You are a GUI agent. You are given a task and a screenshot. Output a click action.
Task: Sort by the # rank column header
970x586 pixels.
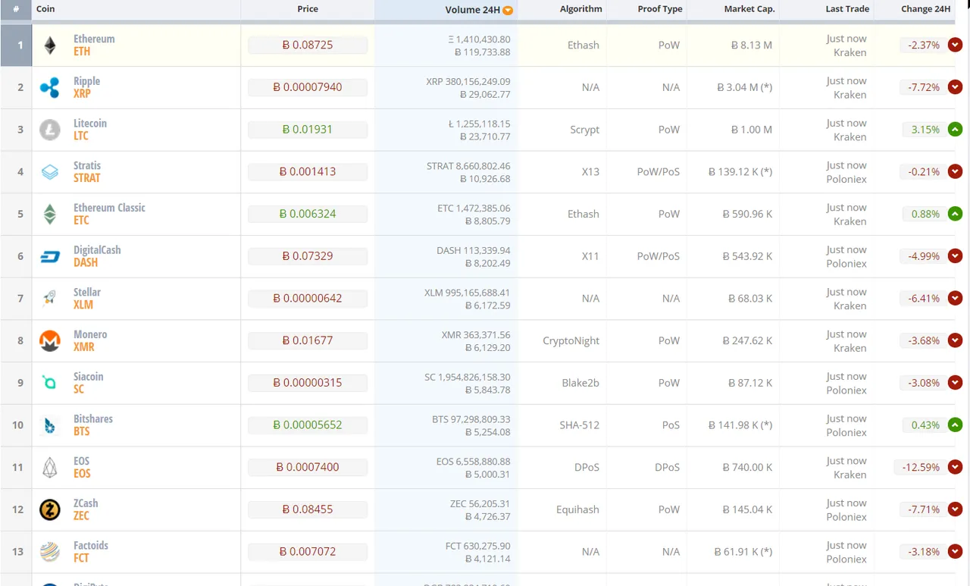click(x=16, y=9)
